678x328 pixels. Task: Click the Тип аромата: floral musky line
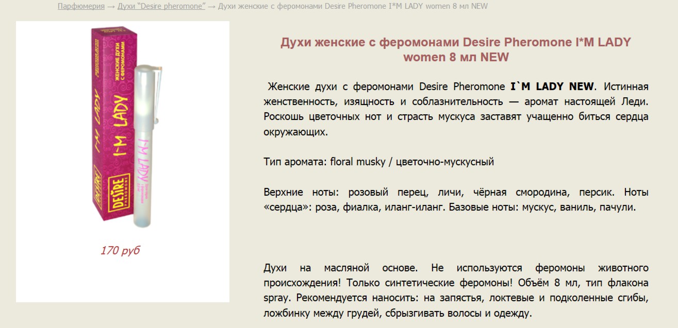[x=379, y=162]
